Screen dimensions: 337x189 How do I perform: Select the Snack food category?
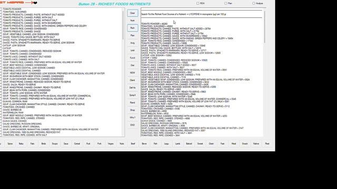(x=244, y=144)
